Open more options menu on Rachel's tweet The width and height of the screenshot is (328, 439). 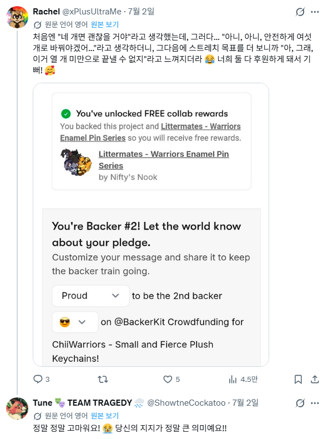pyautogui.click(x=315, y=12)
